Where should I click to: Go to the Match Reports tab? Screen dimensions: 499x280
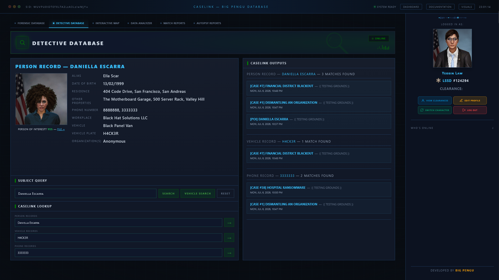point(173,23)
